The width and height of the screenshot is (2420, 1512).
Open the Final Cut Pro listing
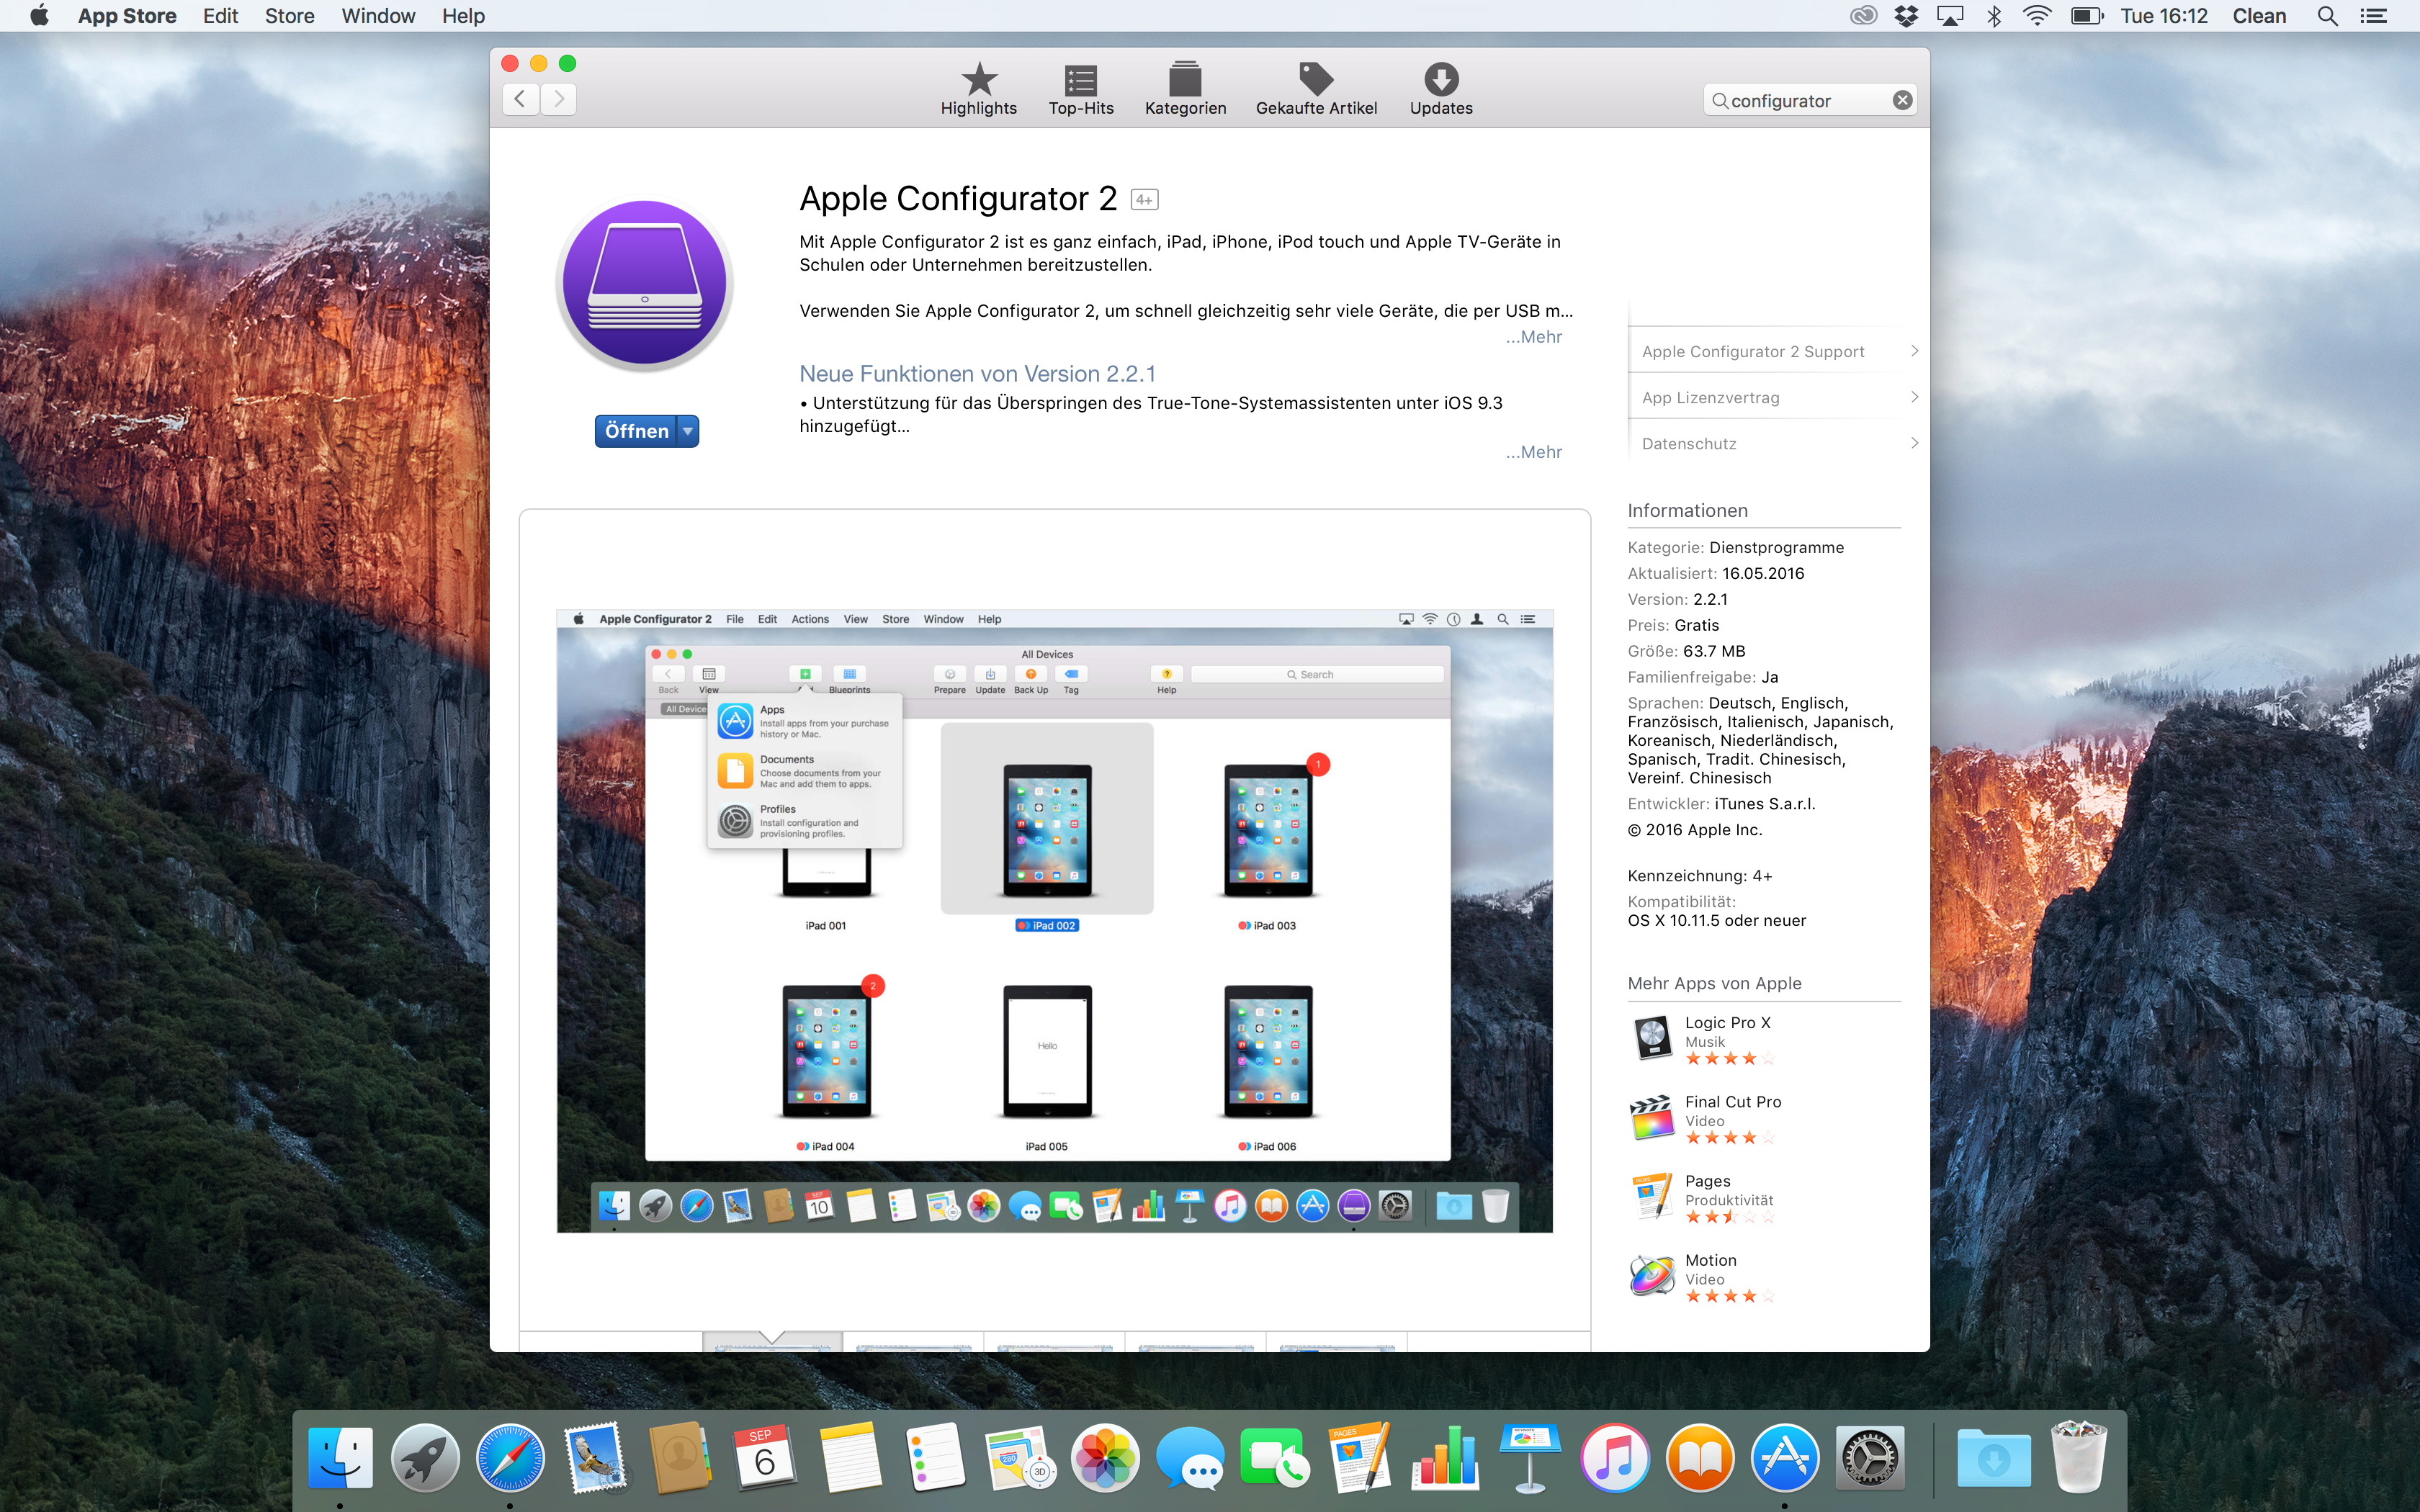point(1732,1102)
